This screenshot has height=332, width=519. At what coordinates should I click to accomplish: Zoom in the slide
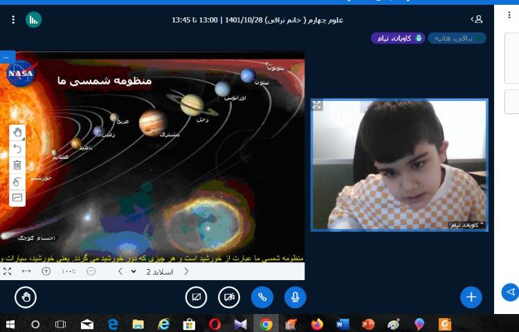[46, 272]
